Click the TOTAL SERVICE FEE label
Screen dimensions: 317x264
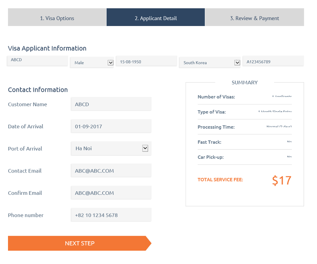[x=221, y=180]
